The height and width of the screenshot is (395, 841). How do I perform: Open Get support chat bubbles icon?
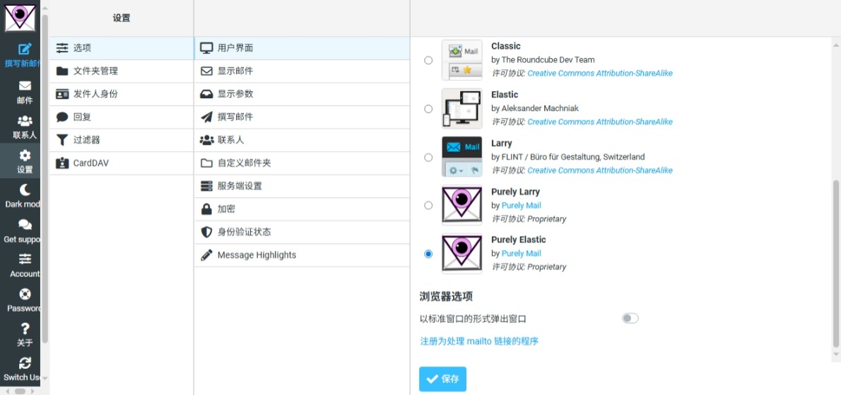pos(25,225)
